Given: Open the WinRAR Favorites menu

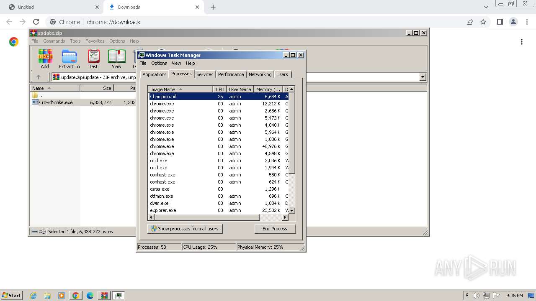Looking at the screenshot, I should 95,41.
